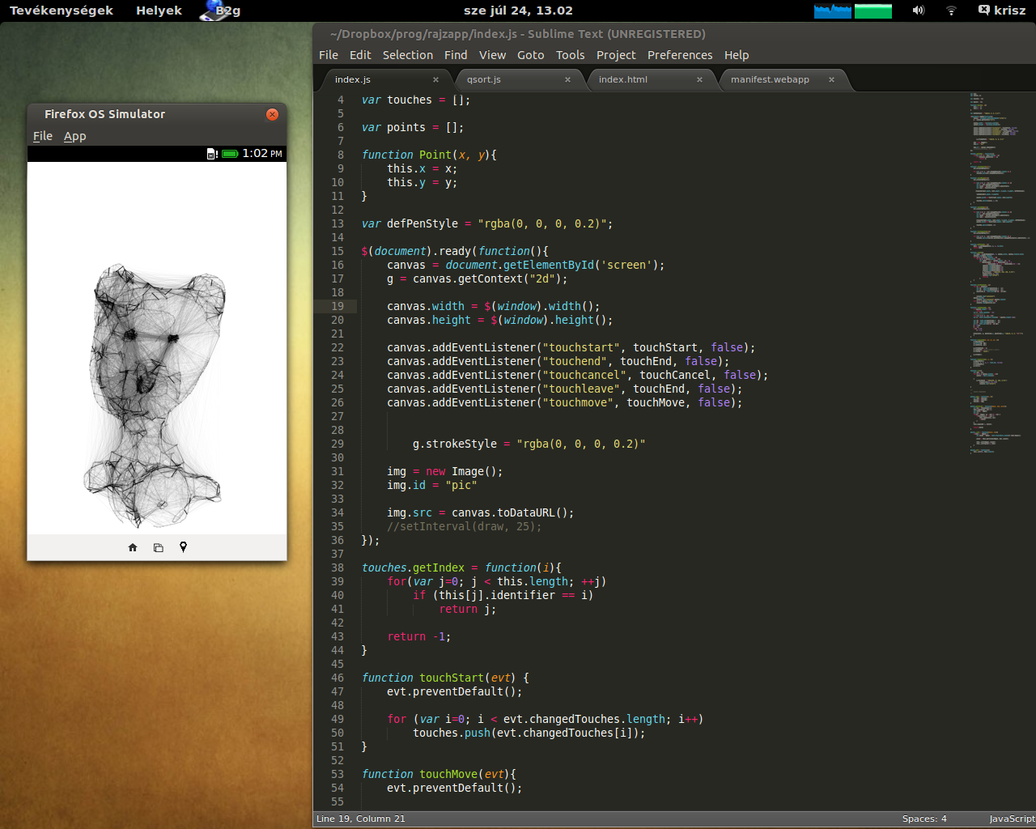This screenshot has width=1036, height=829.
Task: Close the index.html tab
Action: [x=699, y=79]
